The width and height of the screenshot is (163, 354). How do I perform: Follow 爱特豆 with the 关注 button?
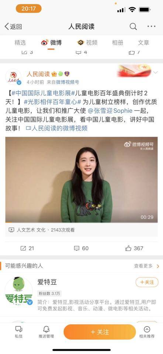pos(147,282)
